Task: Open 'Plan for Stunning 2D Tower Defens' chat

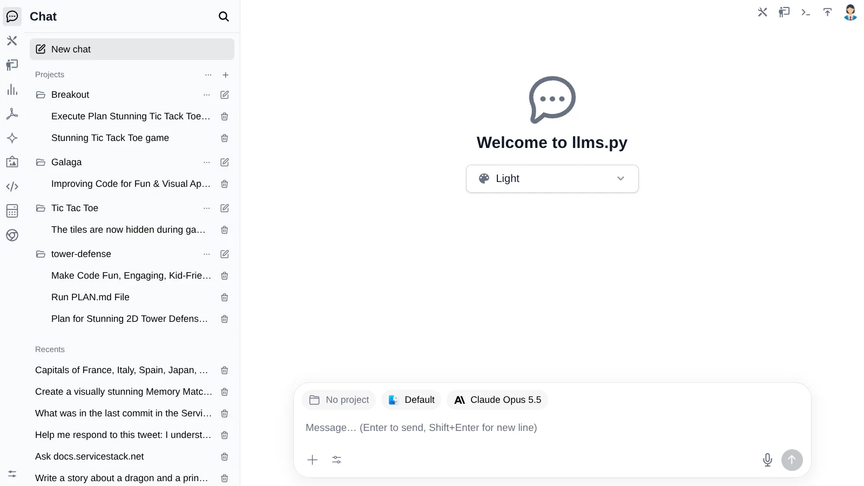Action: [130, 319]
